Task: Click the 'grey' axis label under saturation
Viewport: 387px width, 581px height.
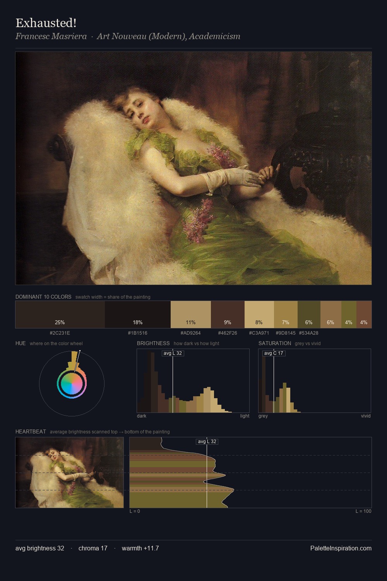Action: coord(263,416)
